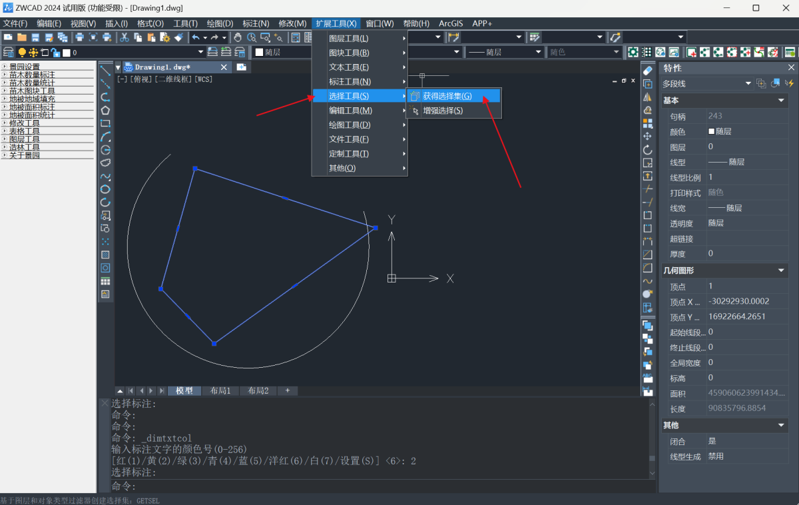Click the Print icon in top toolbar

[79, 37]
